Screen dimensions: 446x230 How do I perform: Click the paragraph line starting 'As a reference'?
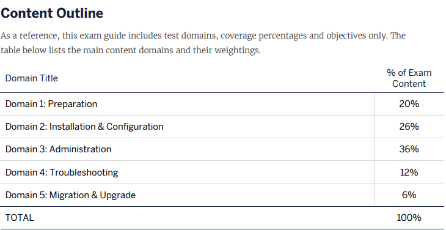pos(203,36)
